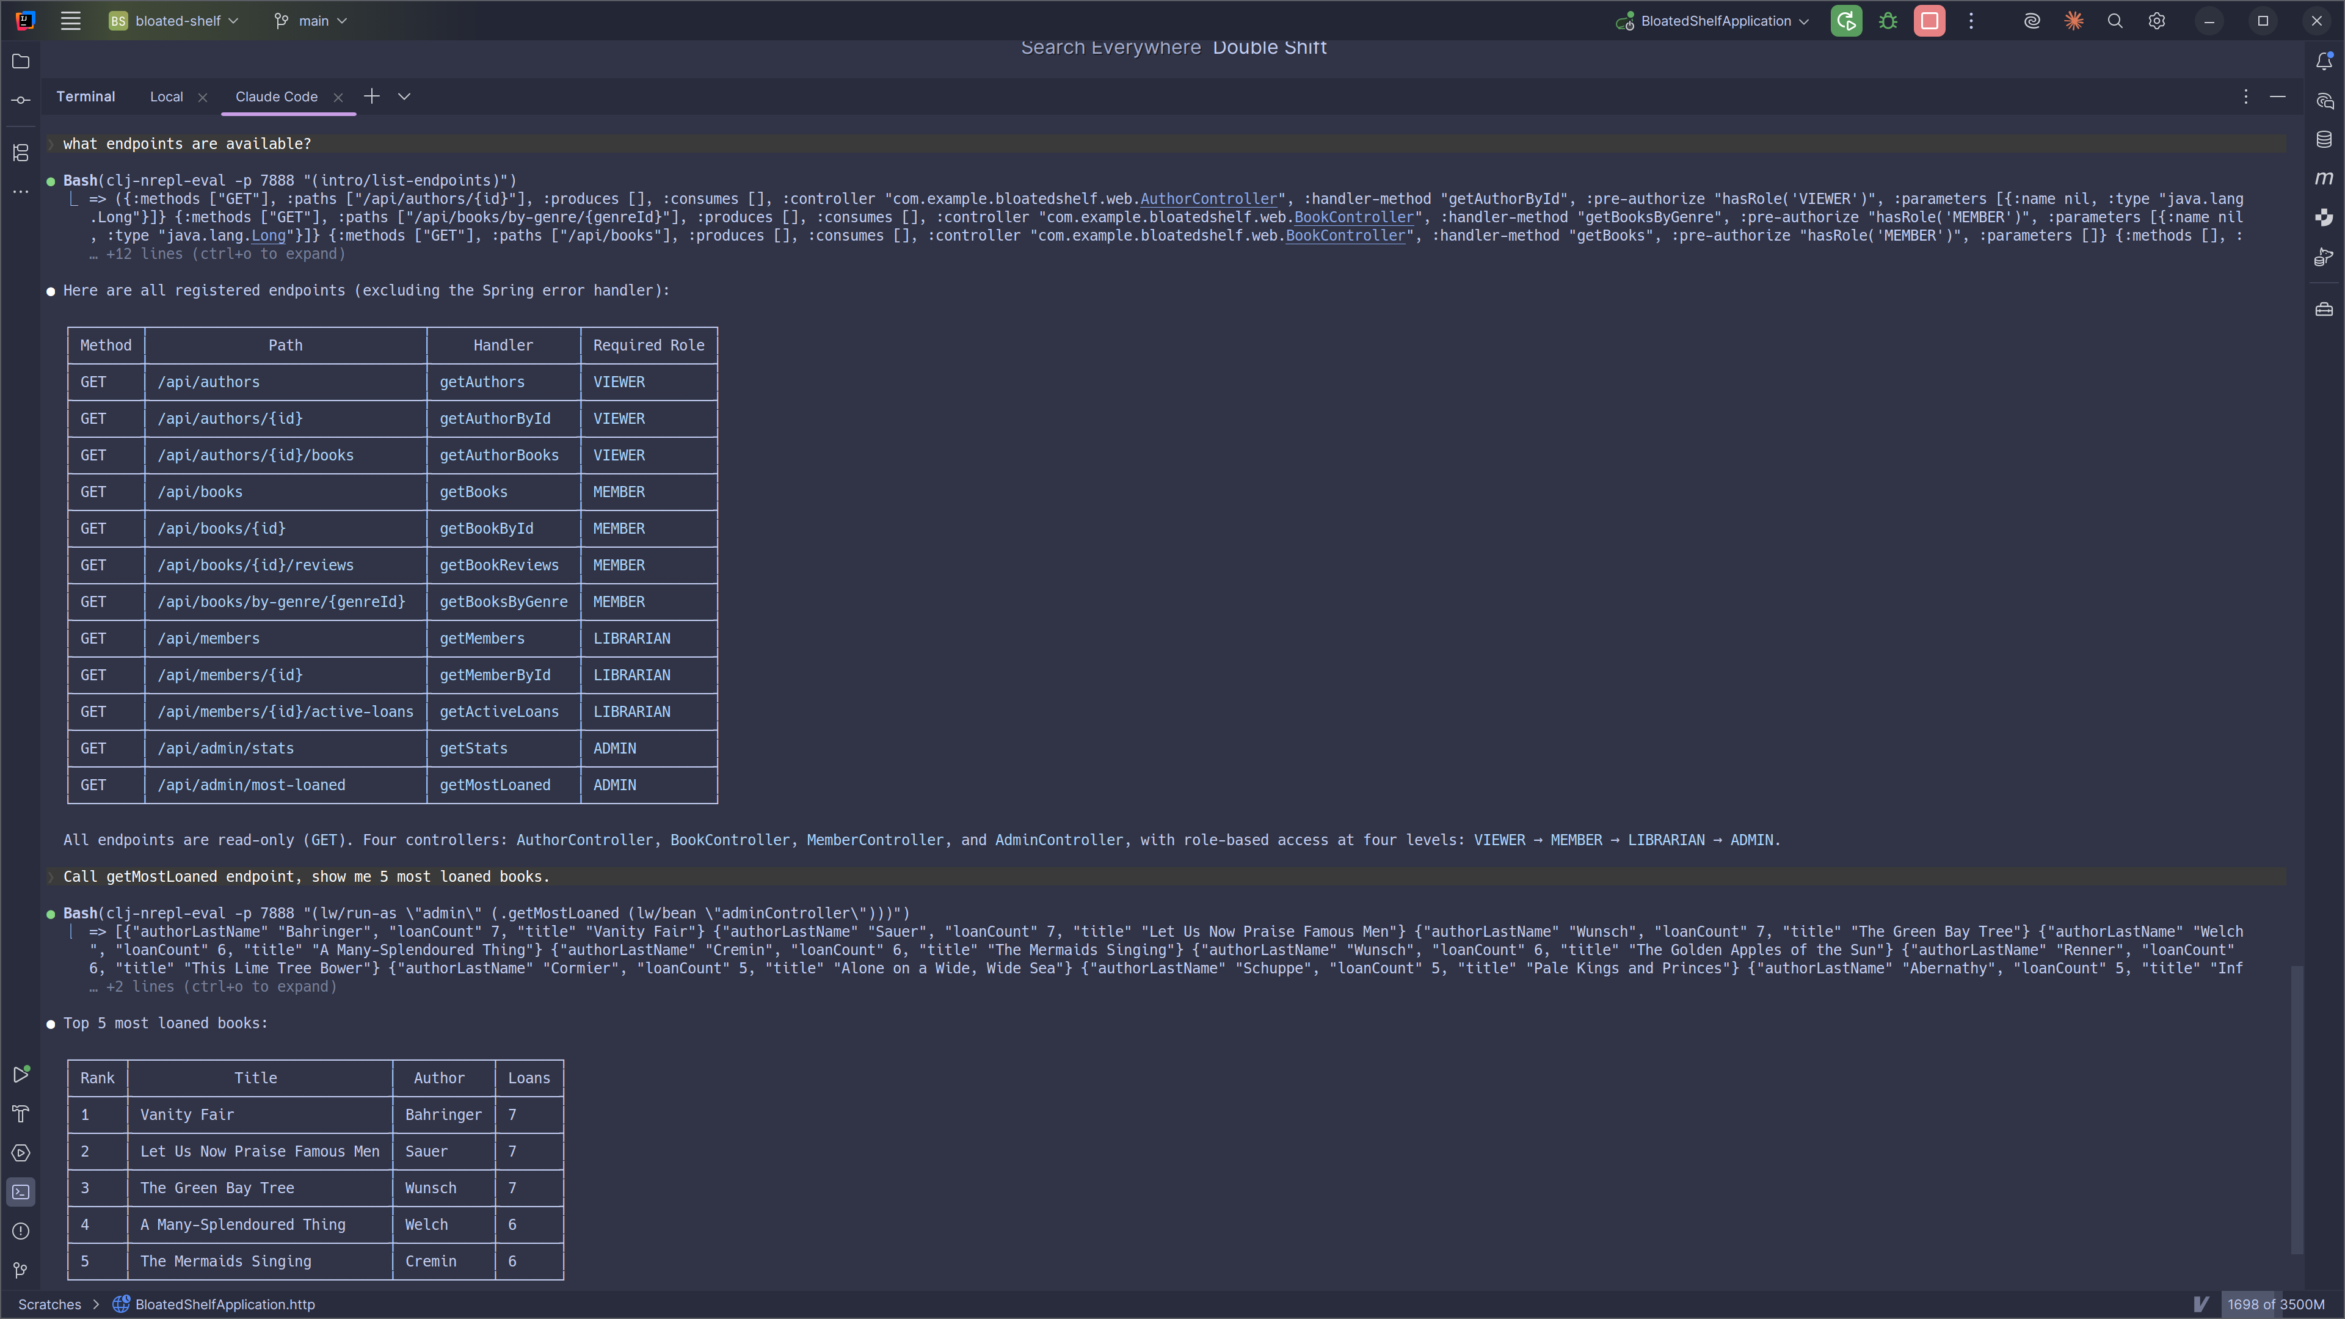The width and height of the screenshot is (2345, 1319).
Task: Open the Database tool window
Action: pos(2324,139)
